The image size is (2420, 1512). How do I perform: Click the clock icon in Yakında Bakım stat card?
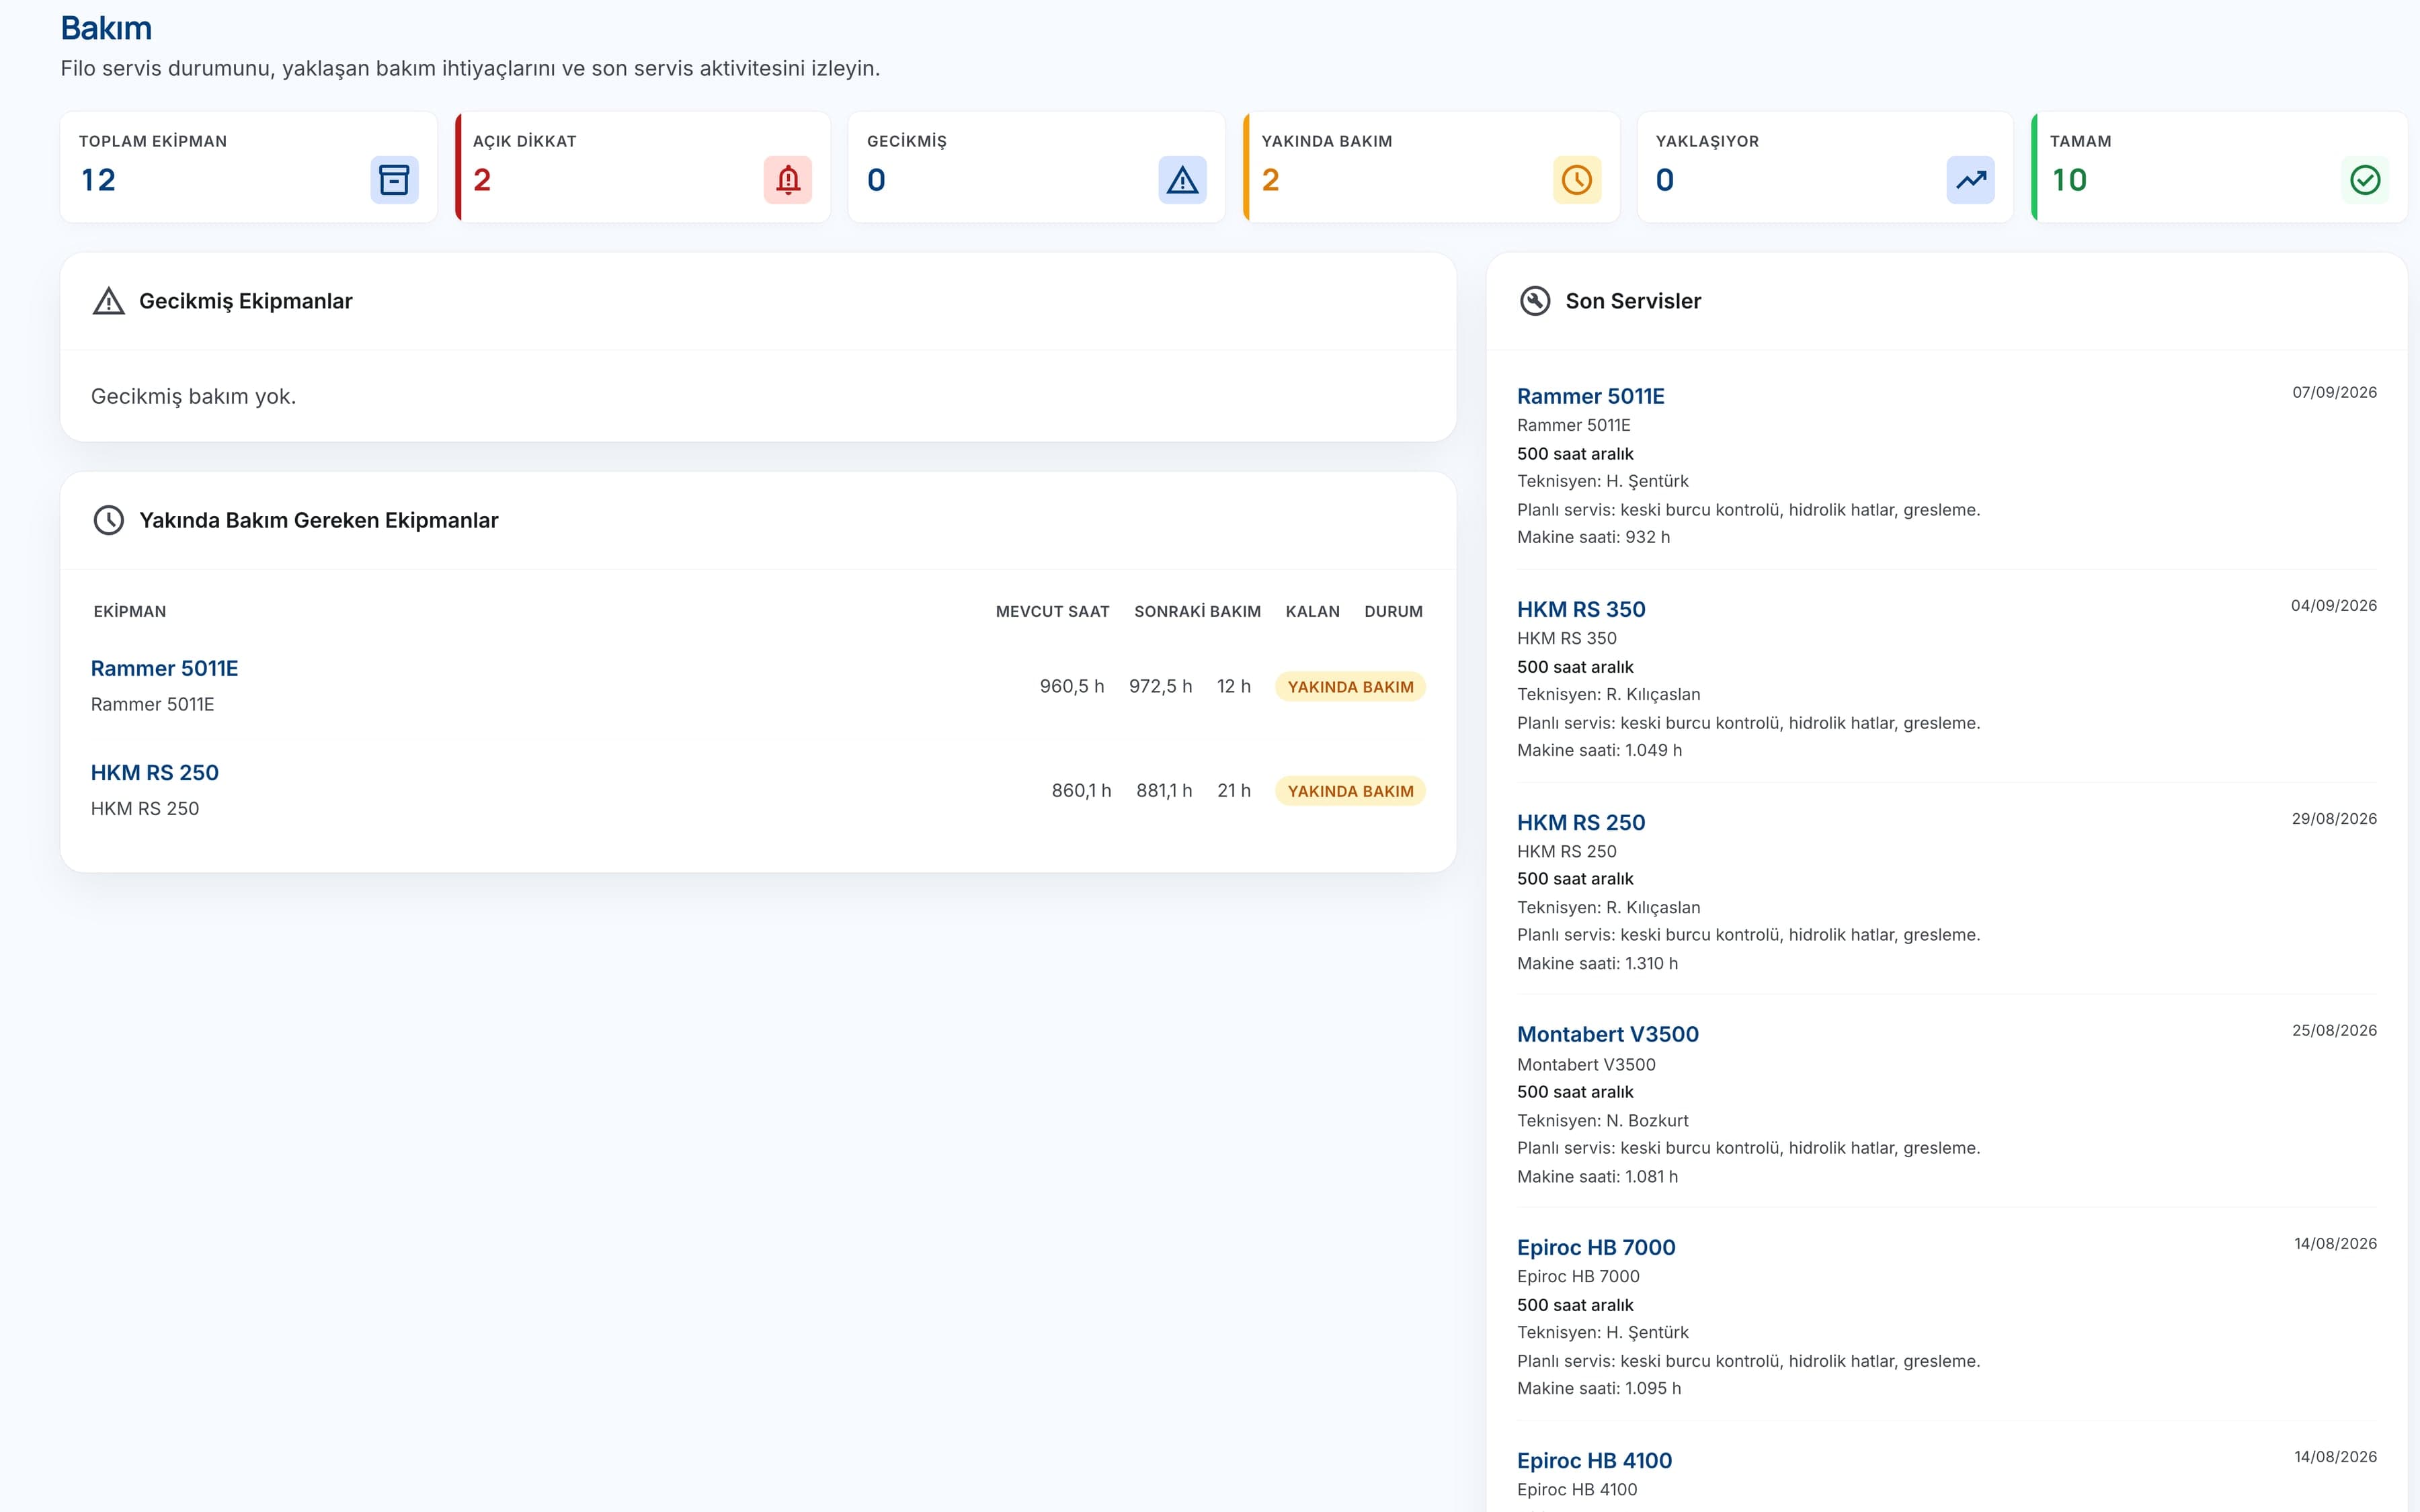(1577, 180)
